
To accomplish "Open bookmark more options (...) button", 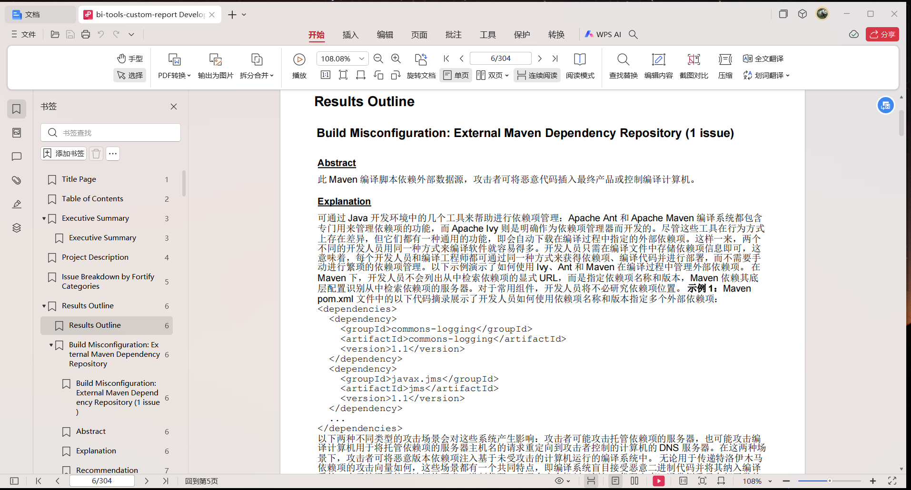I will [x=113, y=153].
